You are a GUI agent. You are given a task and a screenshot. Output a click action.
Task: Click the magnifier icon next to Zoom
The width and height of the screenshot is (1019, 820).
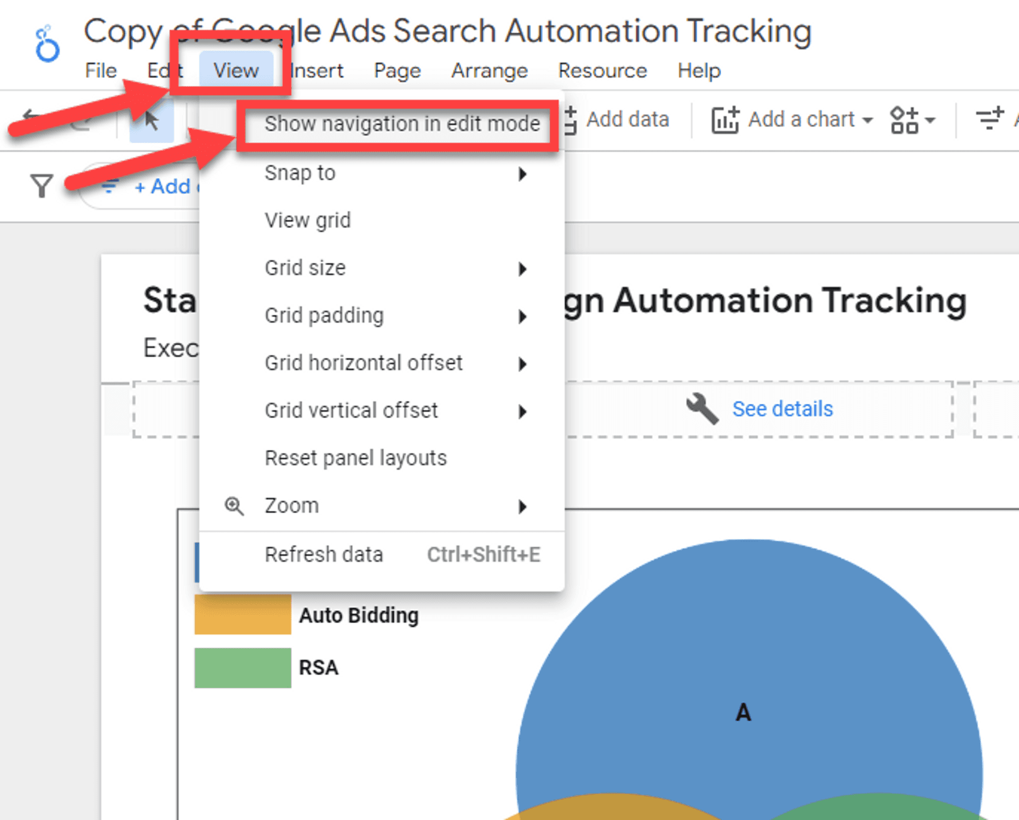234,506
